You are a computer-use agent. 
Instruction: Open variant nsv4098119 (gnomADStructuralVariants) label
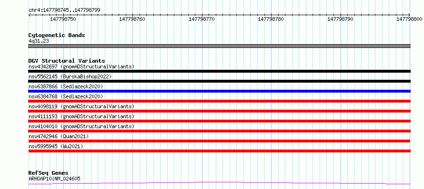[x=81, y=106]
